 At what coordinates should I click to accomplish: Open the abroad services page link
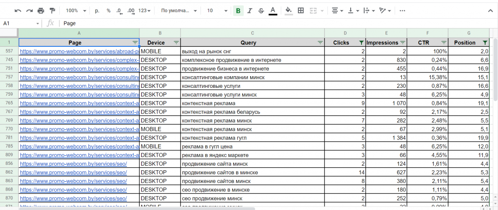point(79,51)
